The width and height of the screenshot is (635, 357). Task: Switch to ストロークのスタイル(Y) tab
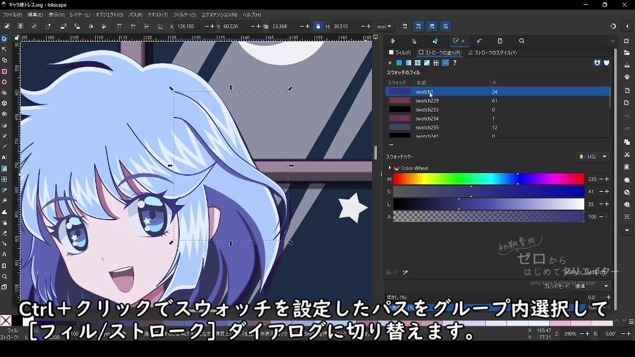tap(493, 53)
